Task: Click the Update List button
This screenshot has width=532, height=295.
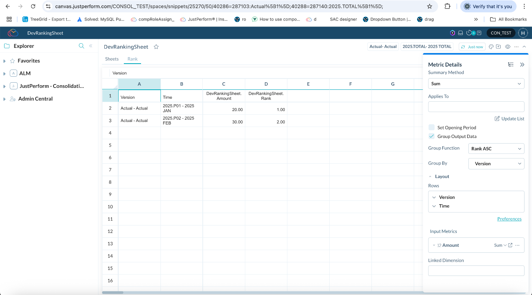Action: click(509, 119)
